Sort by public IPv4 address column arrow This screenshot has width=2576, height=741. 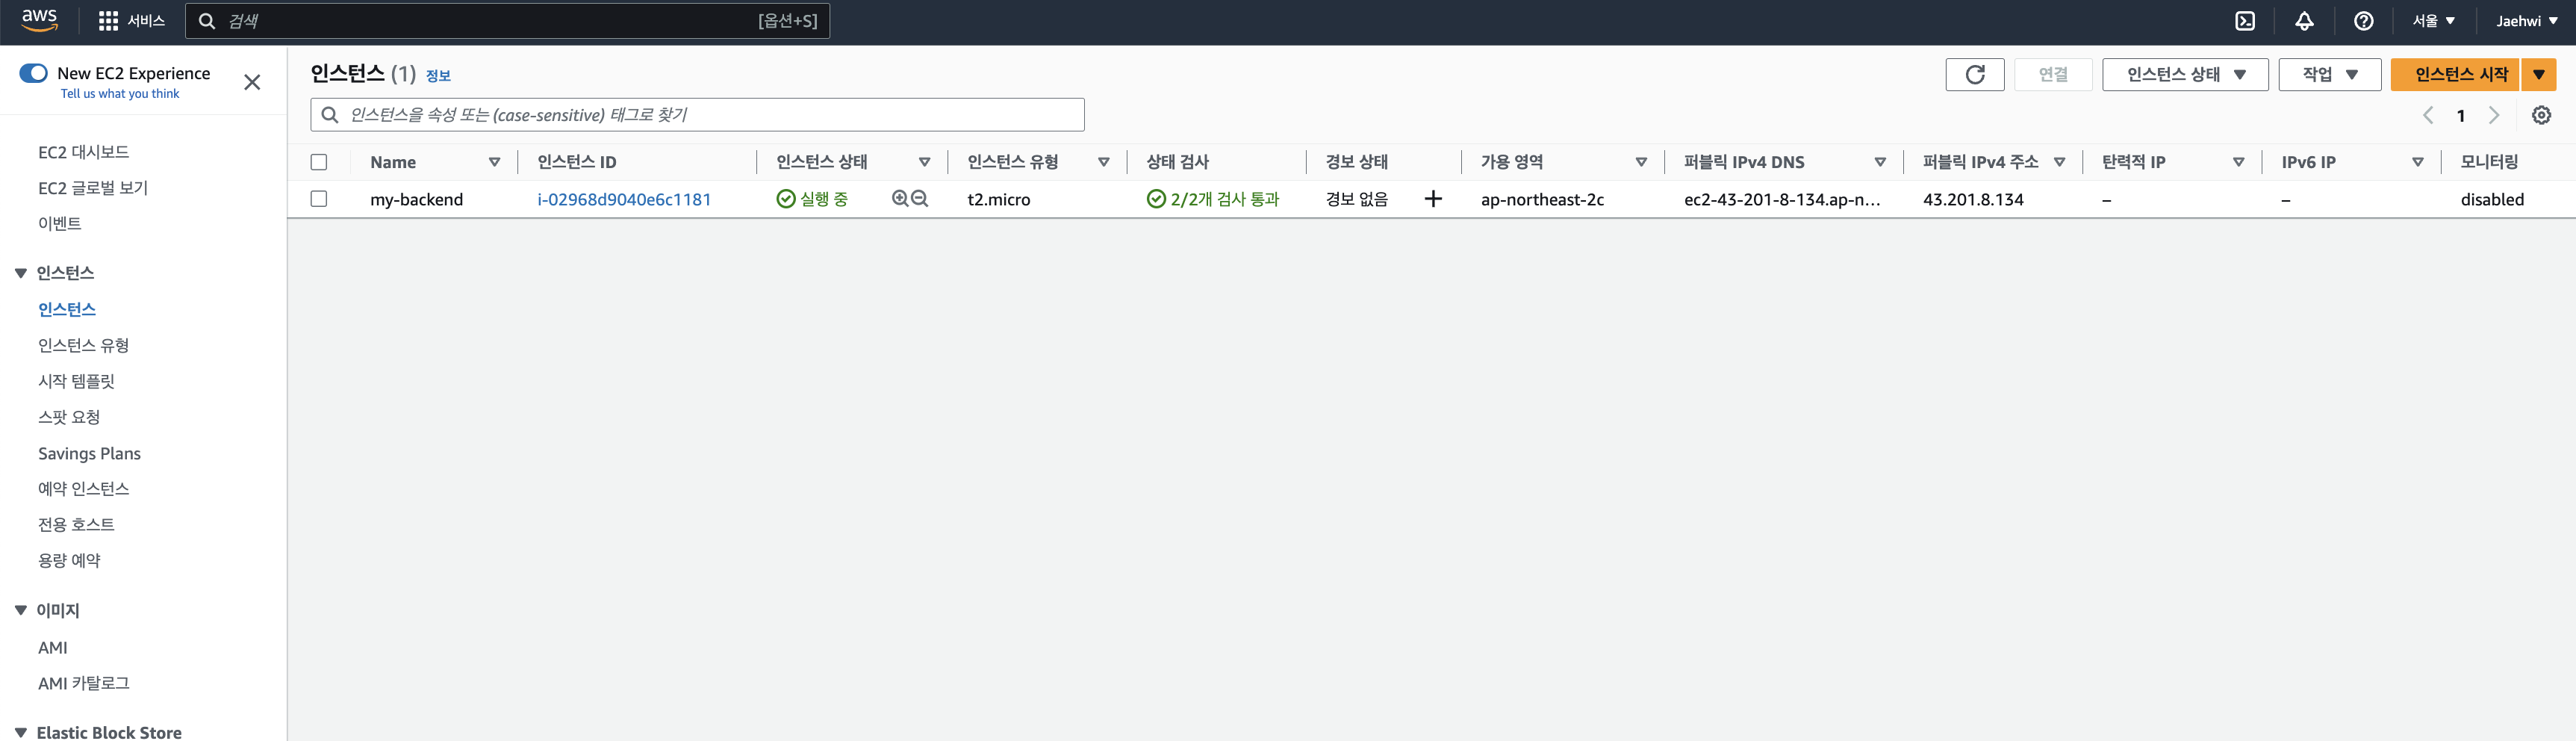2059,162
